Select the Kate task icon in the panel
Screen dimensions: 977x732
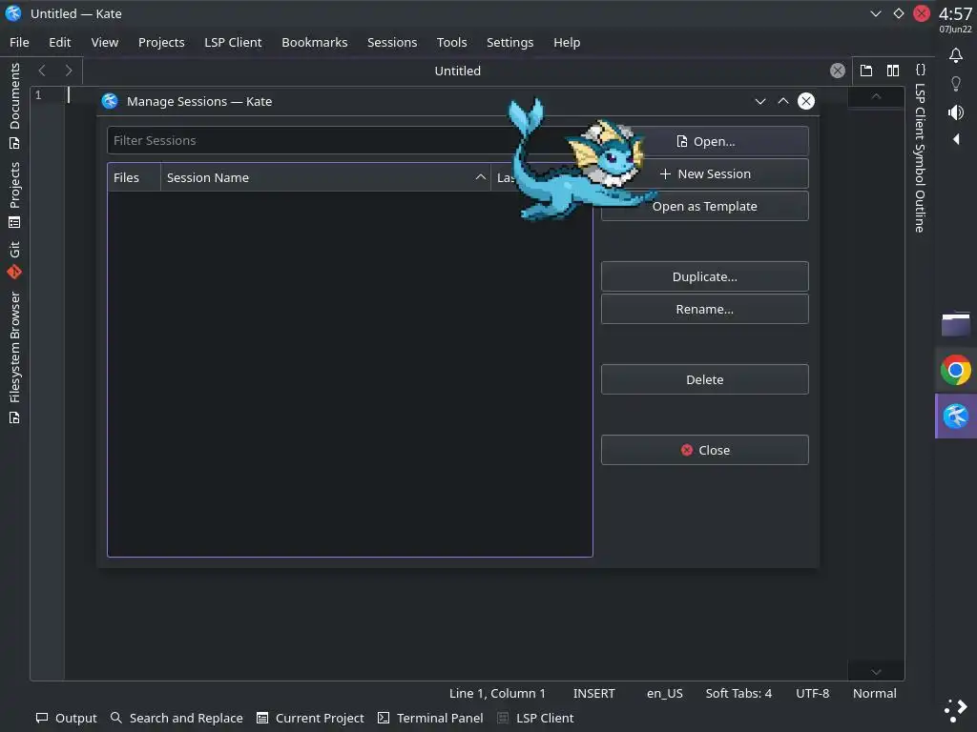(956, 417)
